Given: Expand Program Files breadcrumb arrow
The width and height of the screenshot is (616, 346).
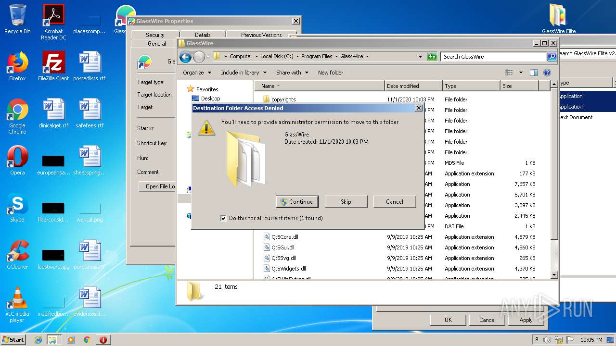Looking at the screenshot, I should point(336,57).
